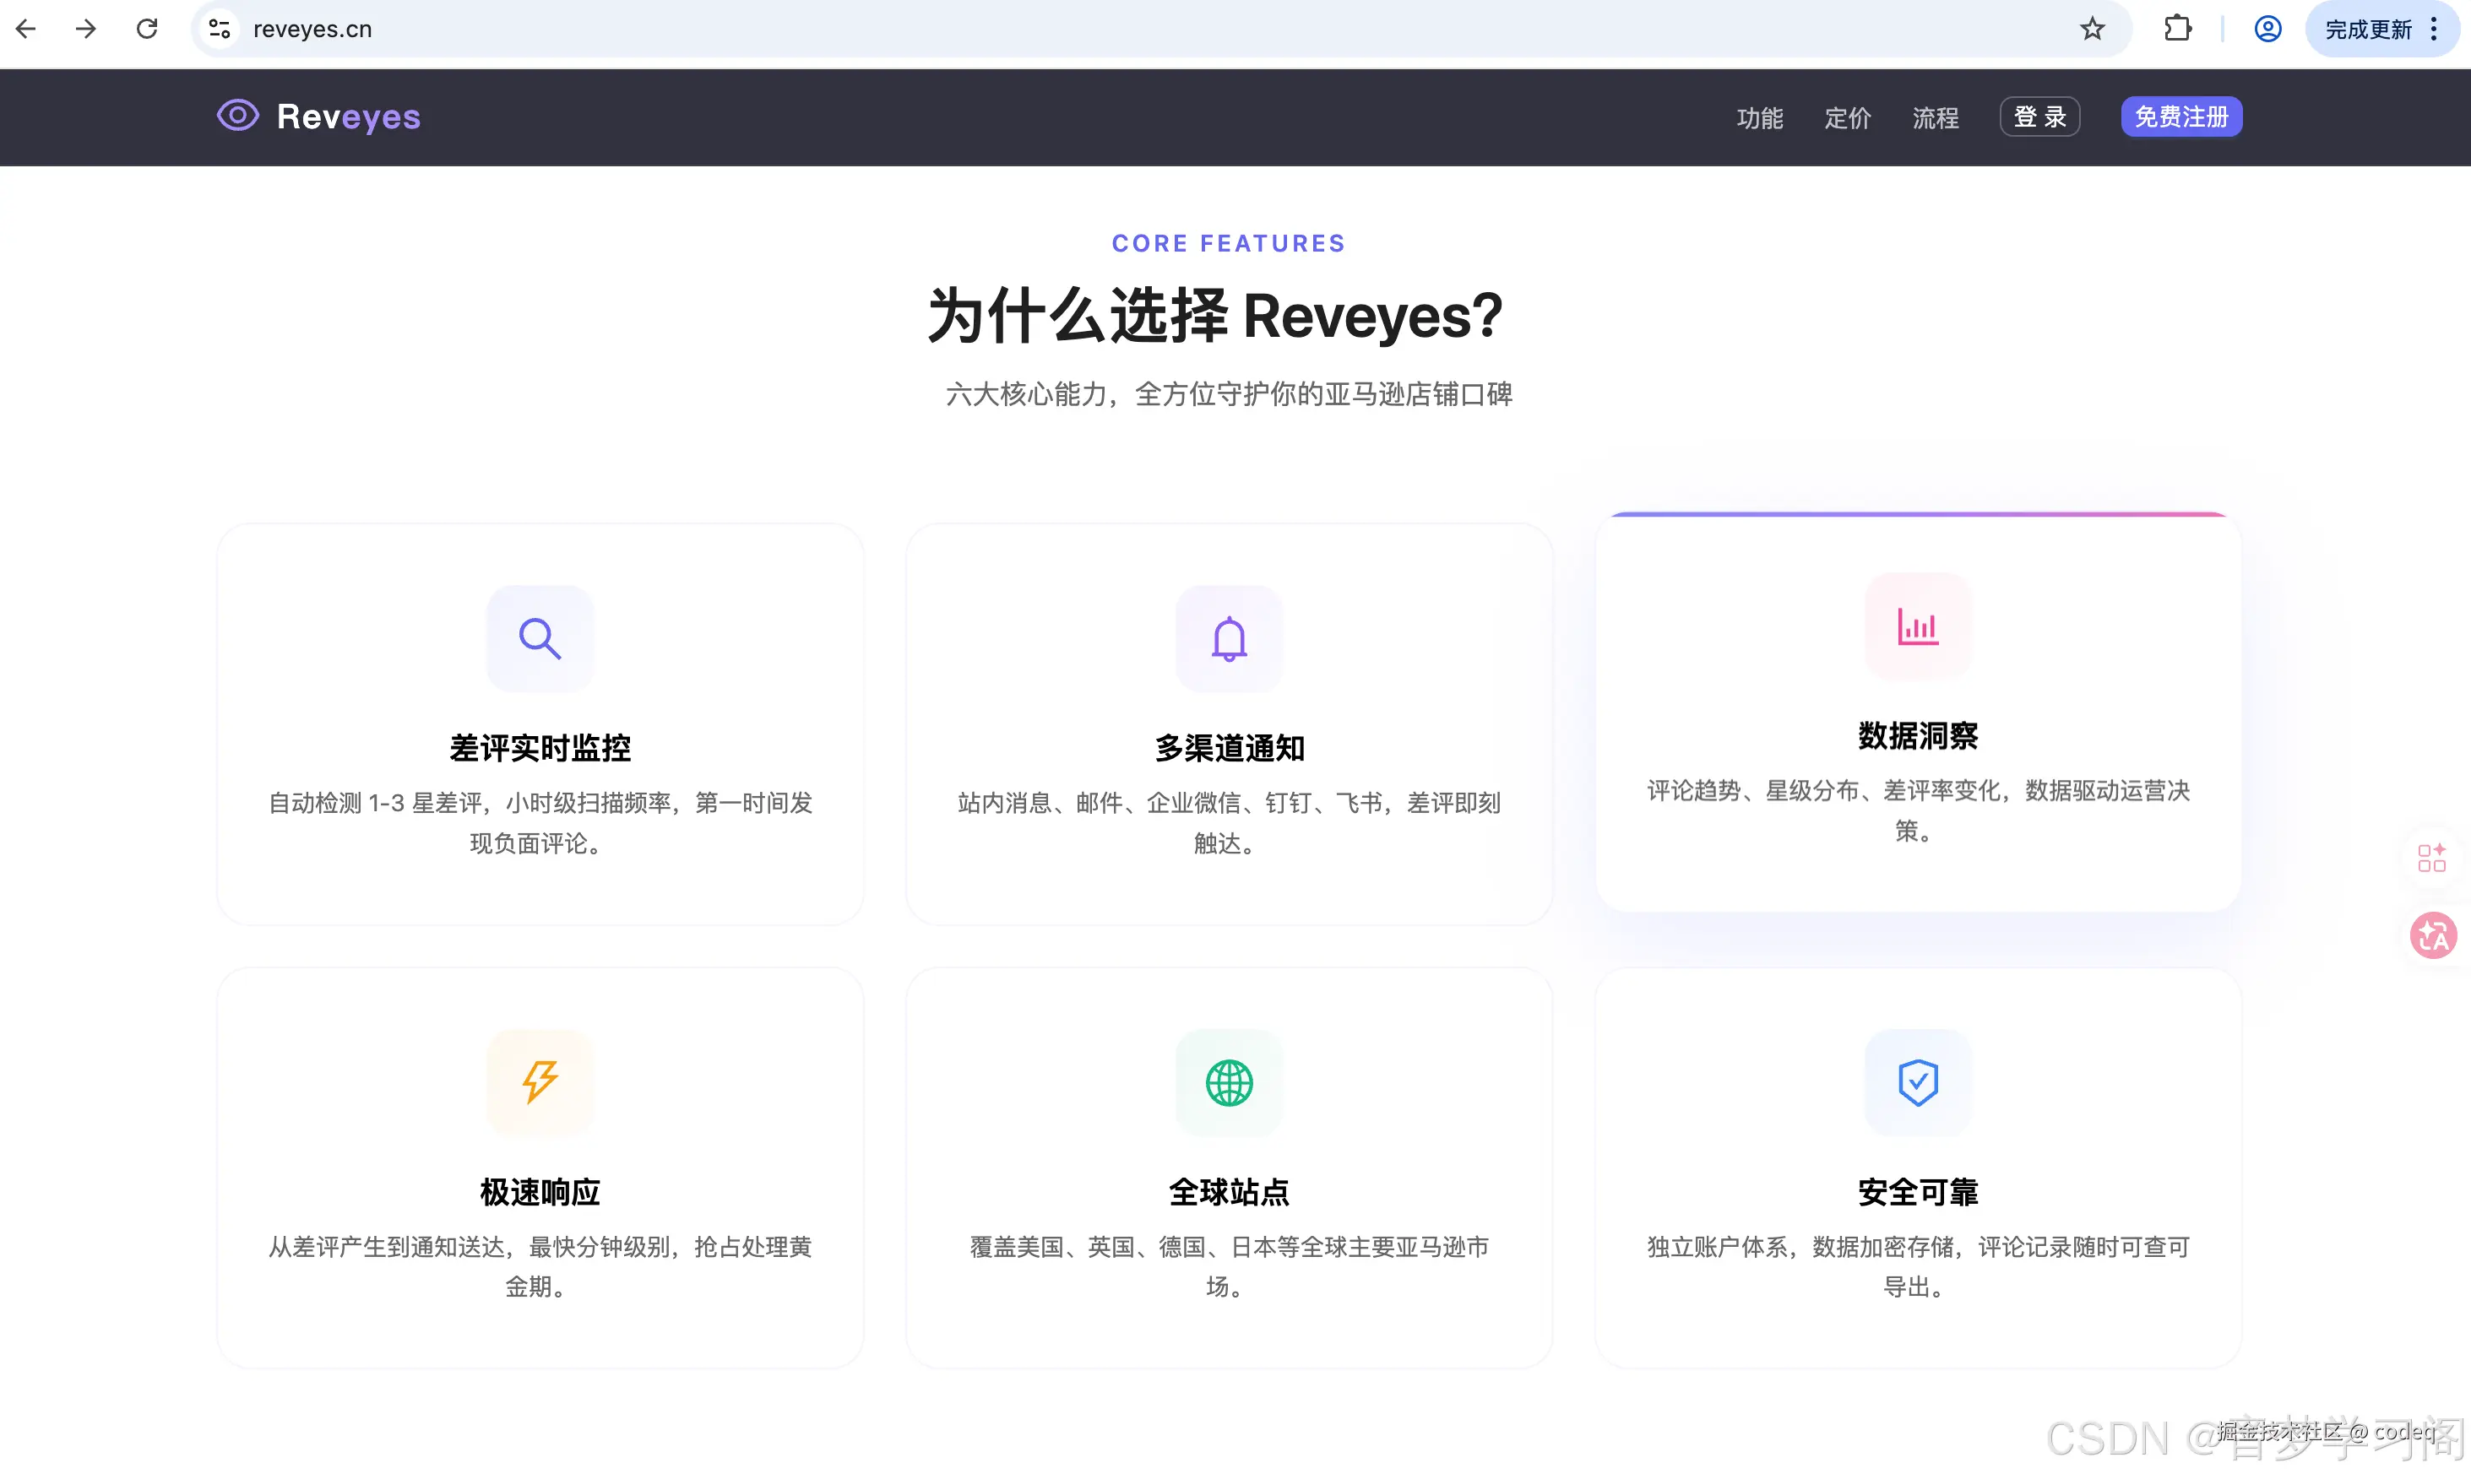Viewport: 2471px width, 1479px height.
Task: Click the bell icon on 多渠道通知 card
Action: tap(1228, 638)
